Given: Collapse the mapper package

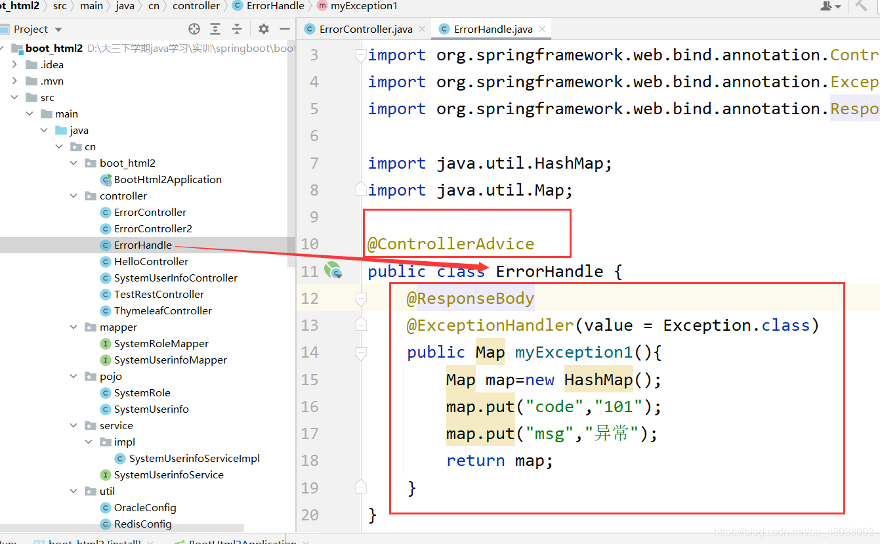Looking at the screenshot, I should pyautogui.click(x=74, y=327).
